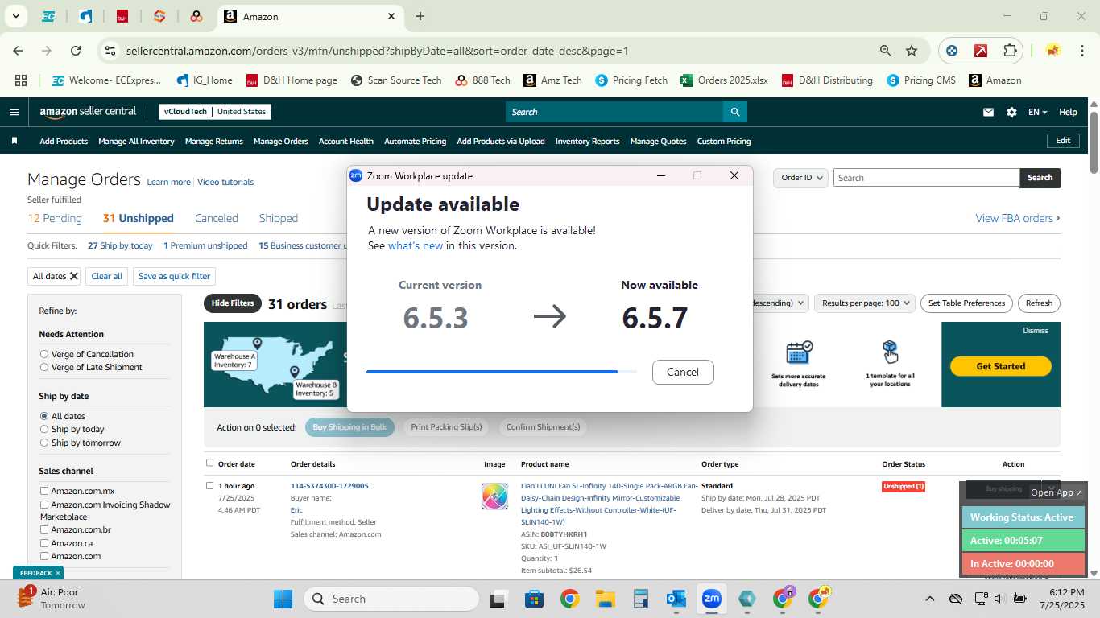Image resolution: width=1100 pixels, height=618 pixels.
Task: Open order link 114-5374300-1729005
Action: click(329, 486)
